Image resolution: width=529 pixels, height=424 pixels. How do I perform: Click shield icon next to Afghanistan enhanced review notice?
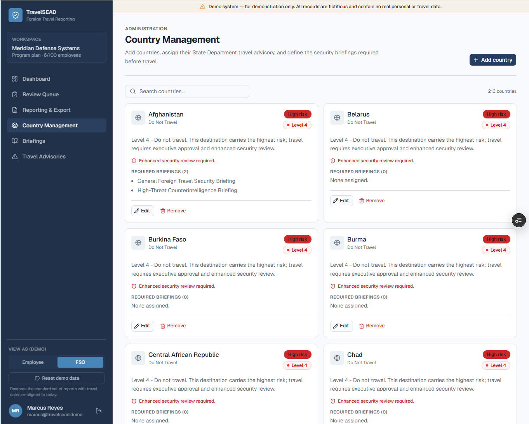134,161
